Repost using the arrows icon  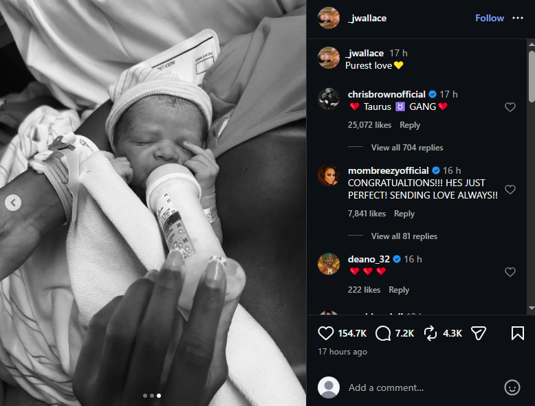(431, 333)
